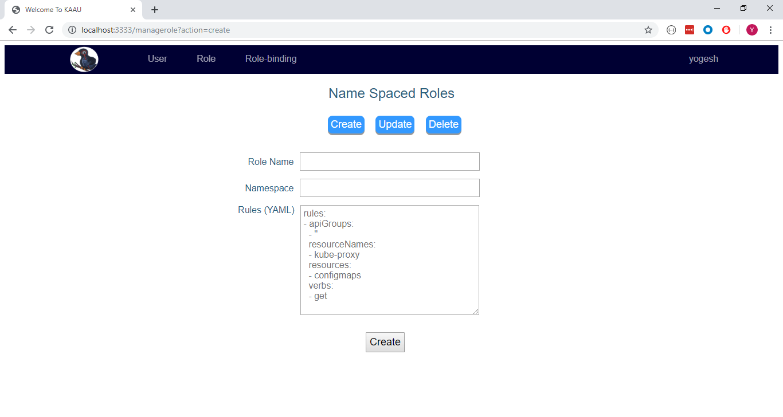Image resolution: width=783 pixels, height=417 pixels.
Task: Open the Role-binding menu in navbar
Action: point(271,58)
